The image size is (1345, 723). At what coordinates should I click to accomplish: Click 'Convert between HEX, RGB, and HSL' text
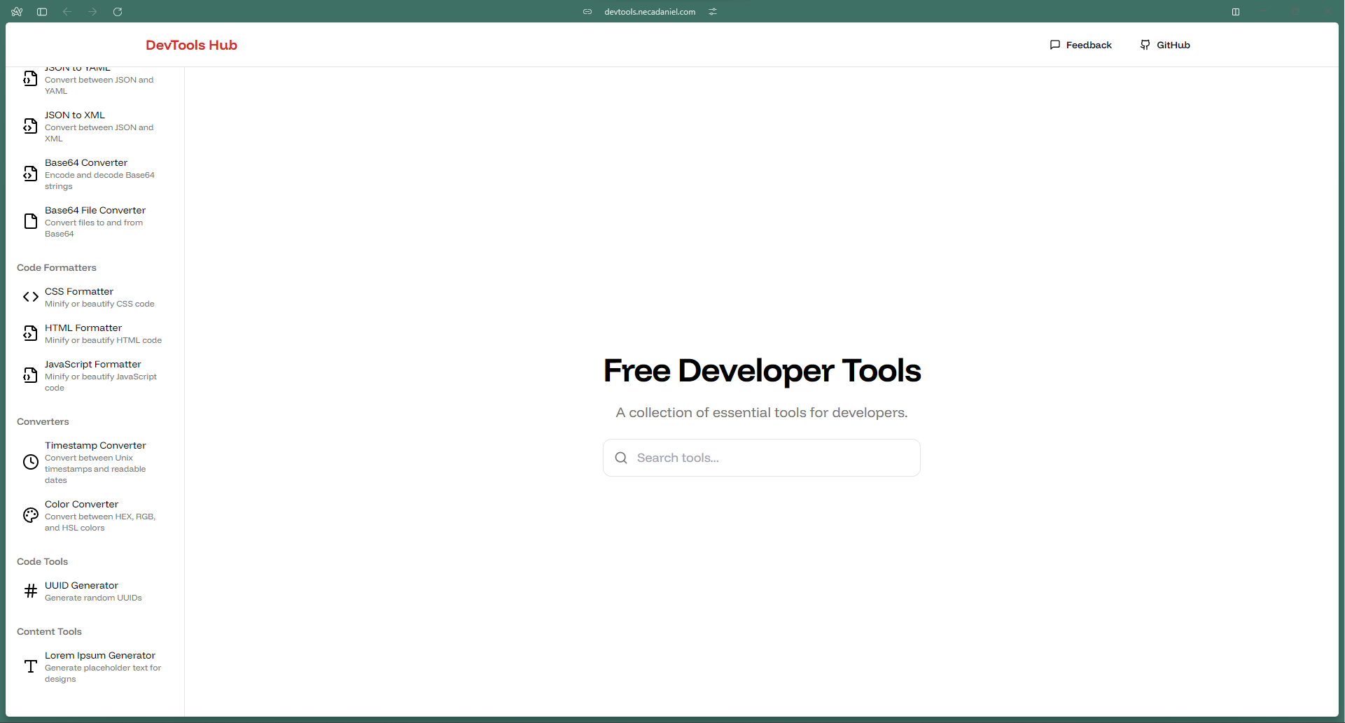click(100, 522)
